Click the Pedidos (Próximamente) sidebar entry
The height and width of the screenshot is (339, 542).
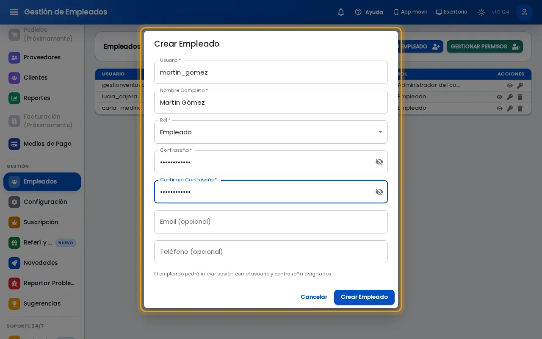pyautogui.click(x=42, y=34)
